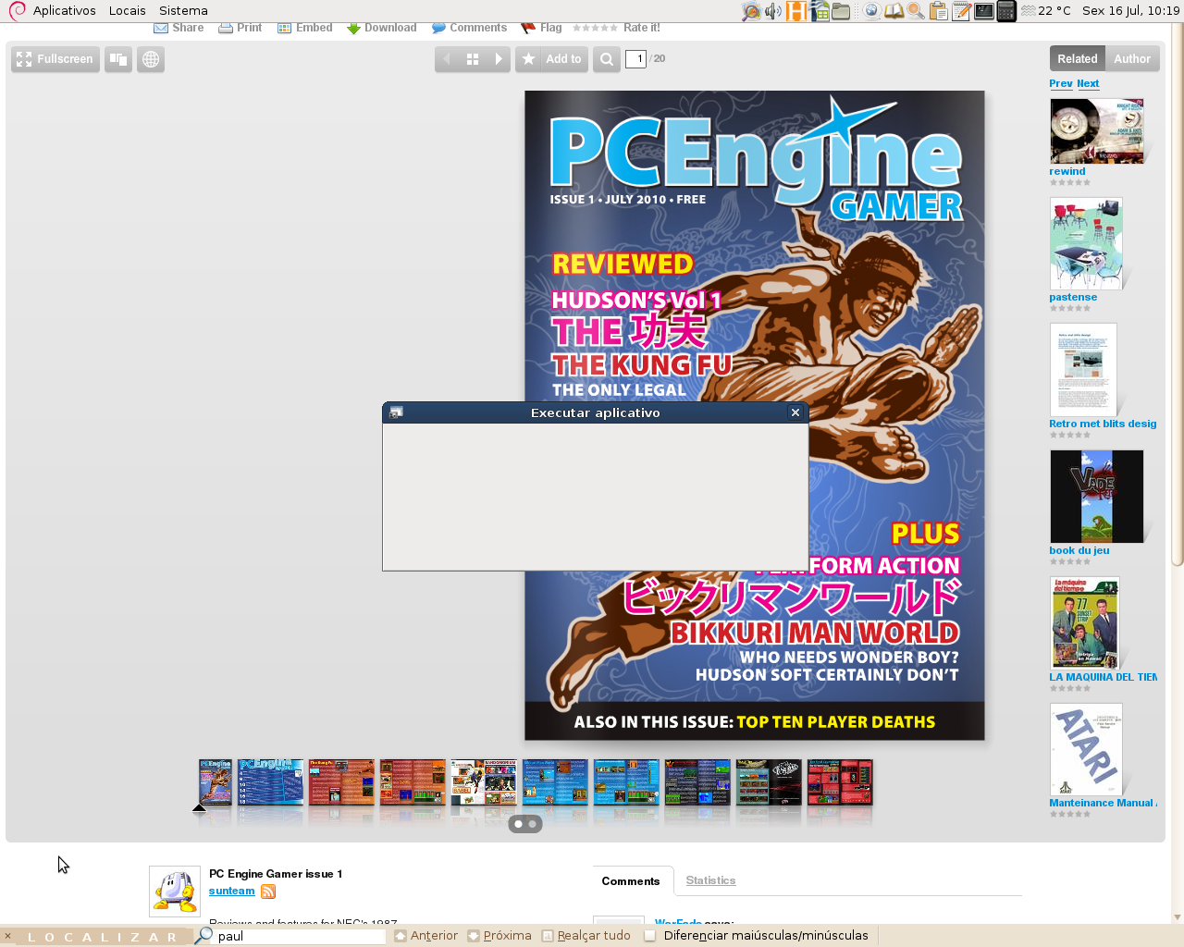Select the first cover page thumbnail in filmstrip
Image resolution: width=1184 pixels, height=947 pixels.
pyautogui.click(x=215, y=782)
